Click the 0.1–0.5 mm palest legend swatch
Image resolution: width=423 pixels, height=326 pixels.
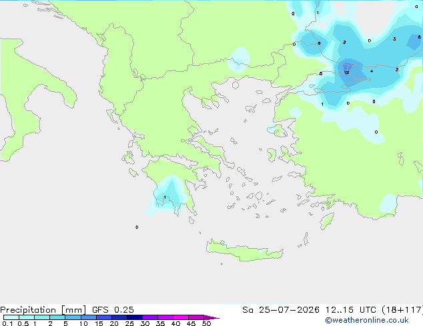pyautogui.click(x=11, y=317)
